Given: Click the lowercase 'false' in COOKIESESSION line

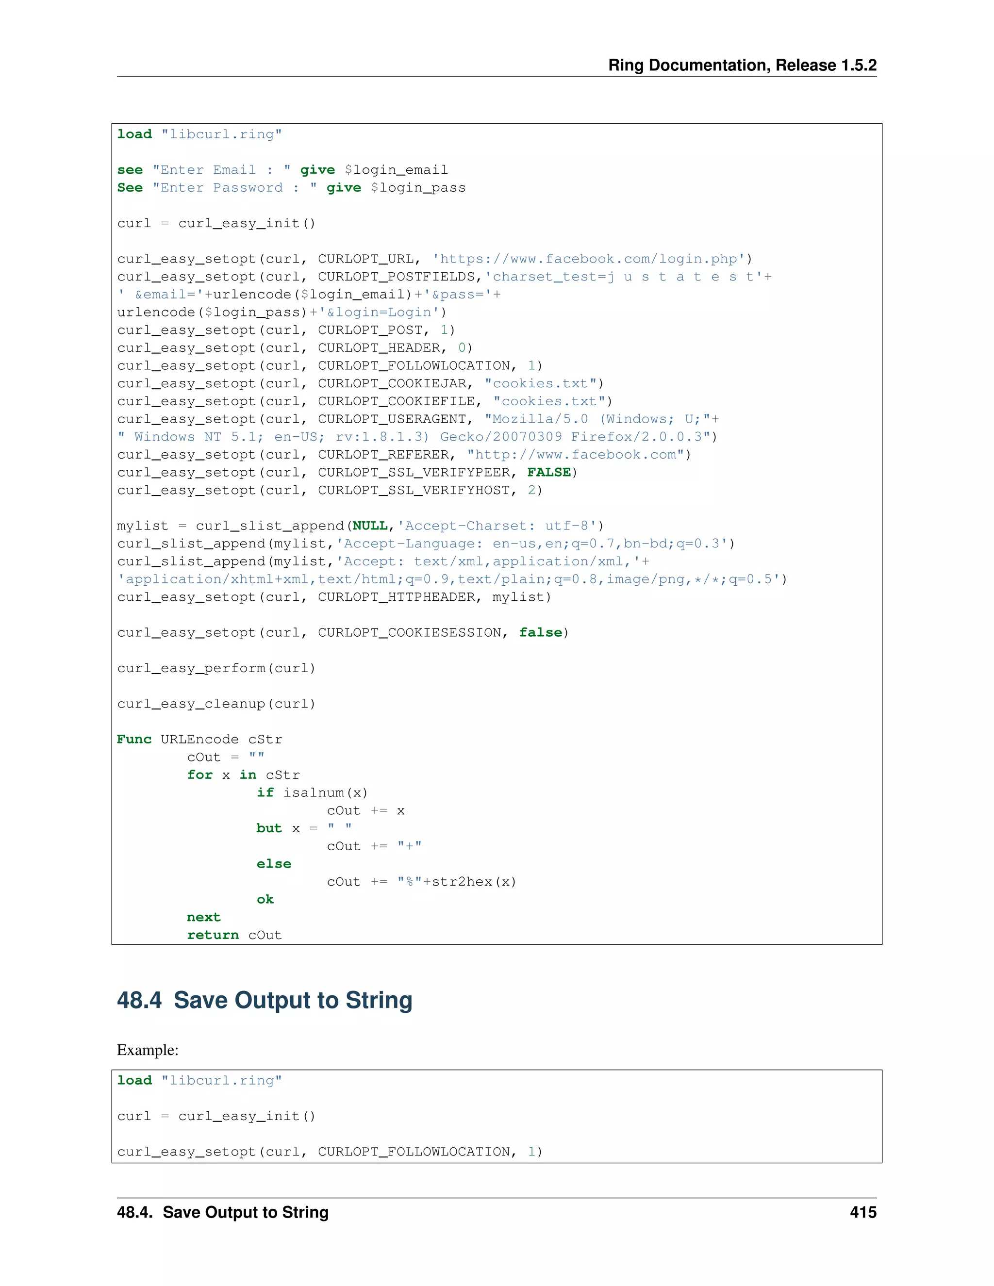Looking at the screenshot, I should pos(541,632).
